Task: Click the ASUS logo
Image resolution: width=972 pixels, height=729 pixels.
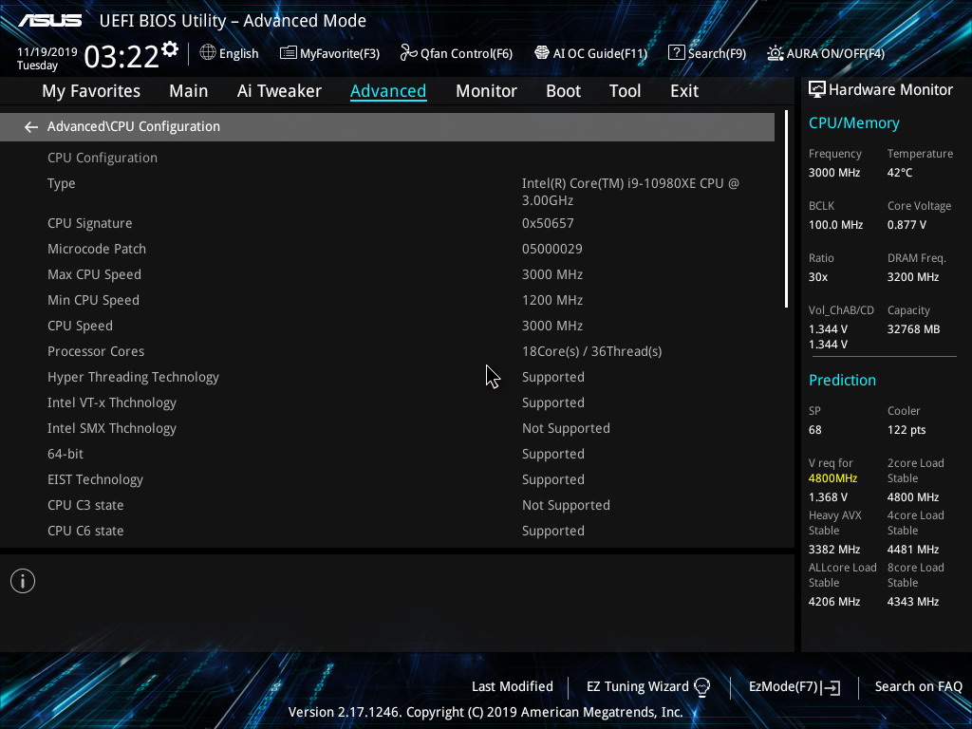Action: (49, 21)
